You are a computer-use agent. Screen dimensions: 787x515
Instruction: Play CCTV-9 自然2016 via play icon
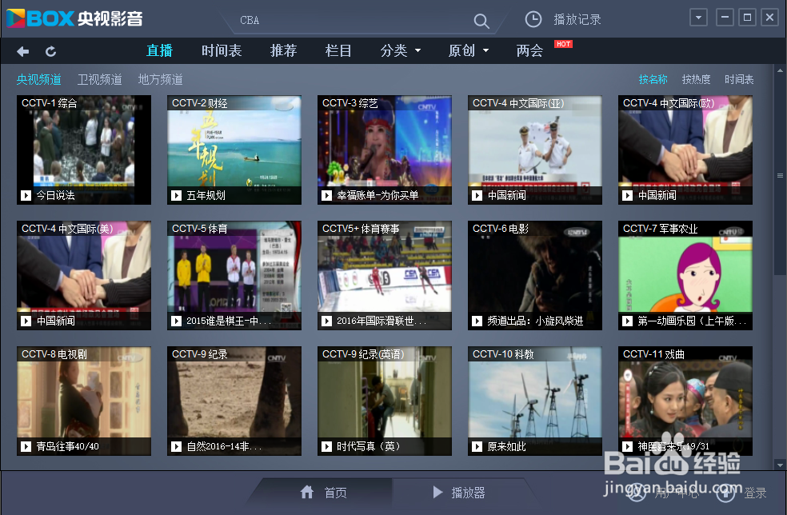click(x=176, y=446)
